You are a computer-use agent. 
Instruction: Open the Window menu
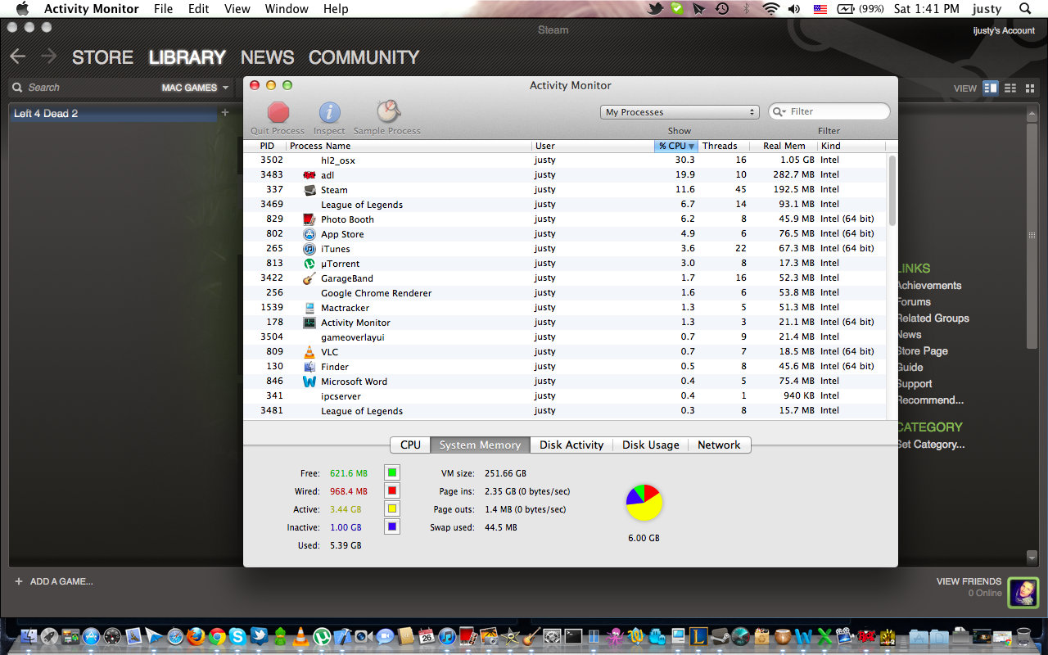(287, 9)
